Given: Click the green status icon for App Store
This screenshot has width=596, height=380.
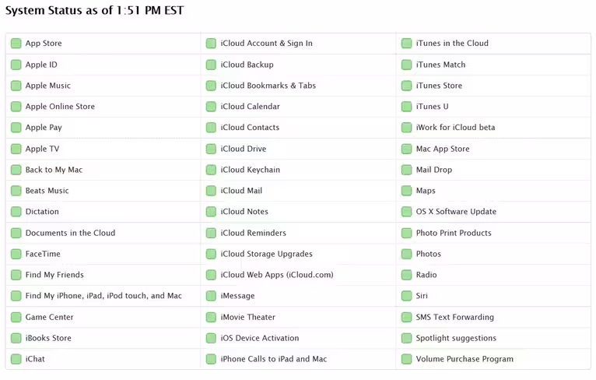Looking at the screenshot, I should pos(16,44).
